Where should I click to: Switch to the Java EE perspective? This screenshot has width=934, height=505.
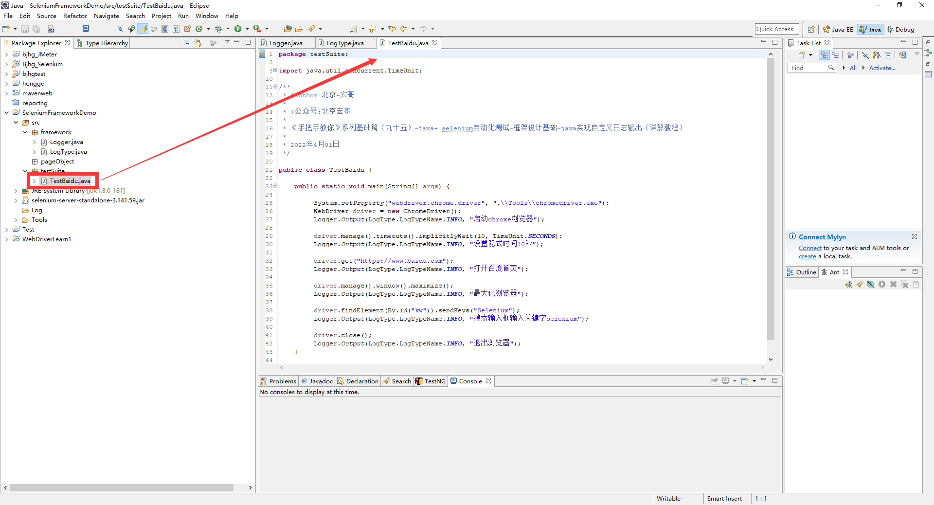pyautogui.click(x=838, y=30)
